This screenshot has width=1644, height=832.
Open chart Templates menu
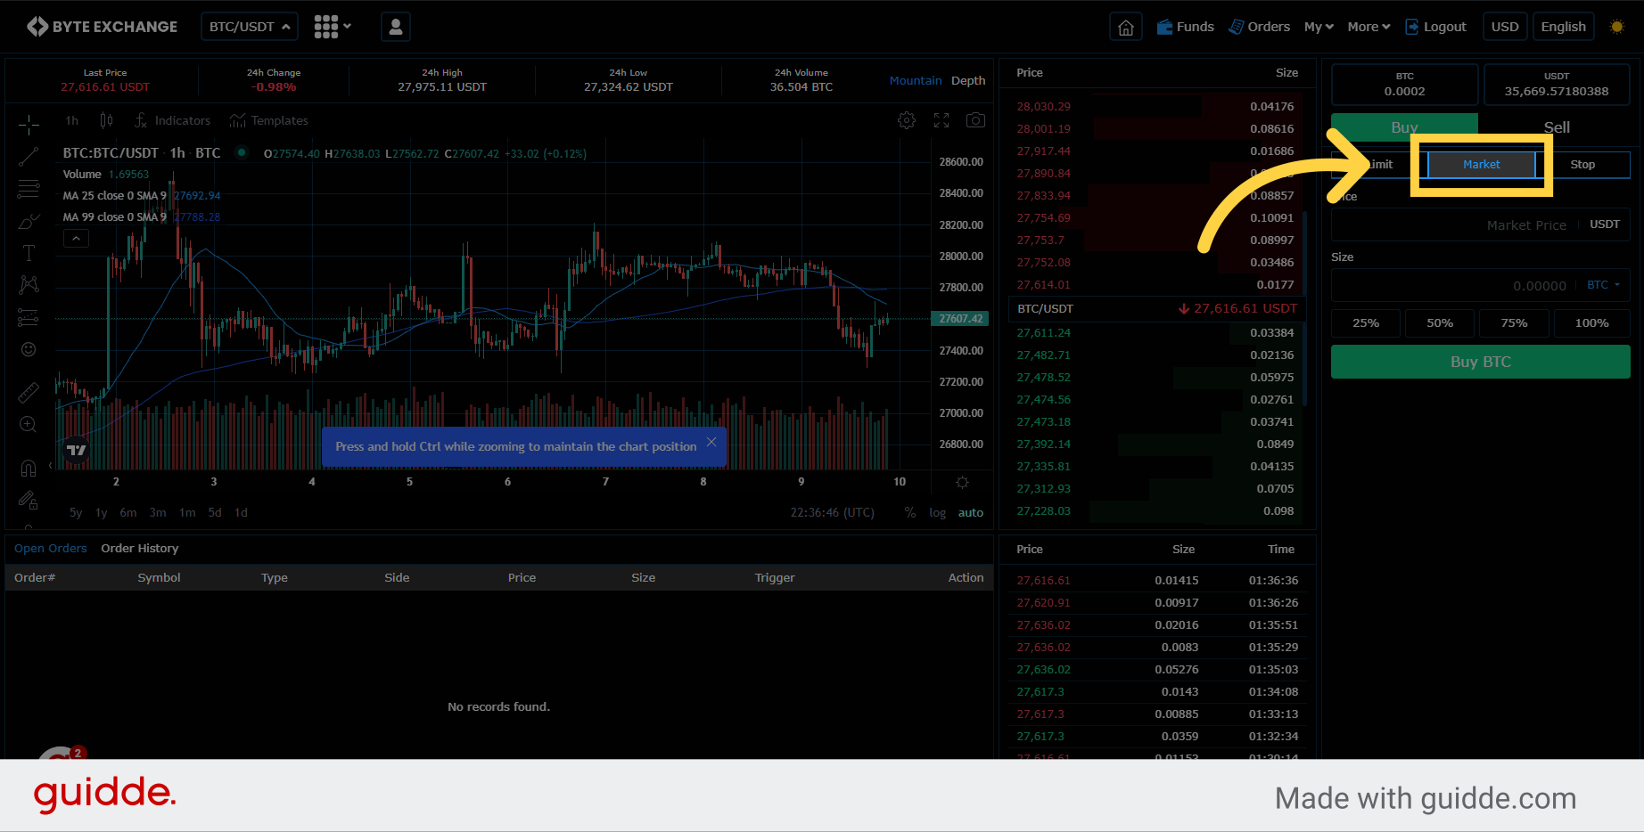coord(268,120)
